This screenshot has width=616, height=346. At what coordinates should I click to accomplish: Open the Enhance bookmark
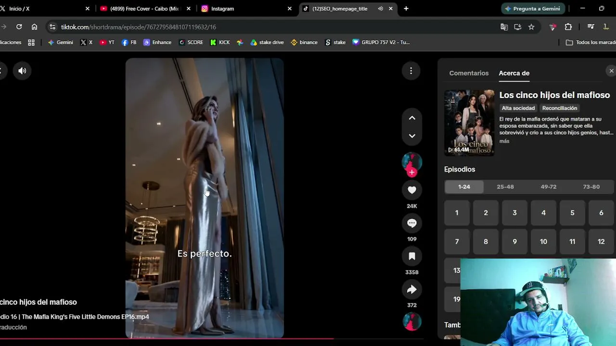click(157, 42)
